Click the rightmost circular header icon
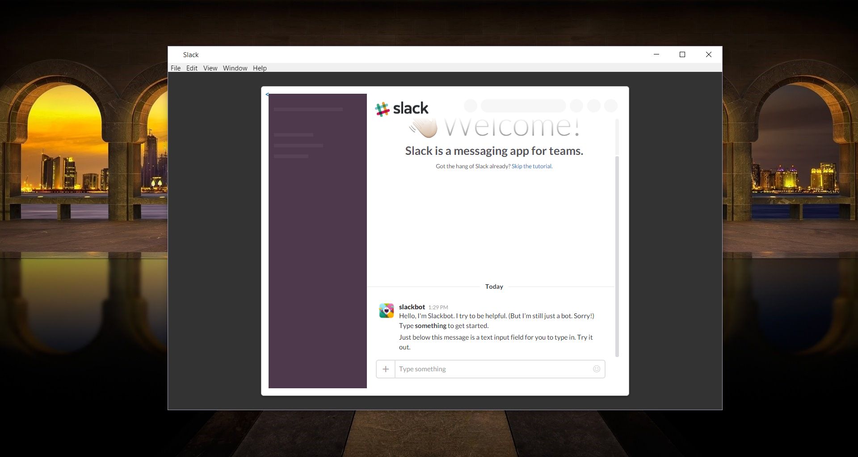 tap(611, 106)
